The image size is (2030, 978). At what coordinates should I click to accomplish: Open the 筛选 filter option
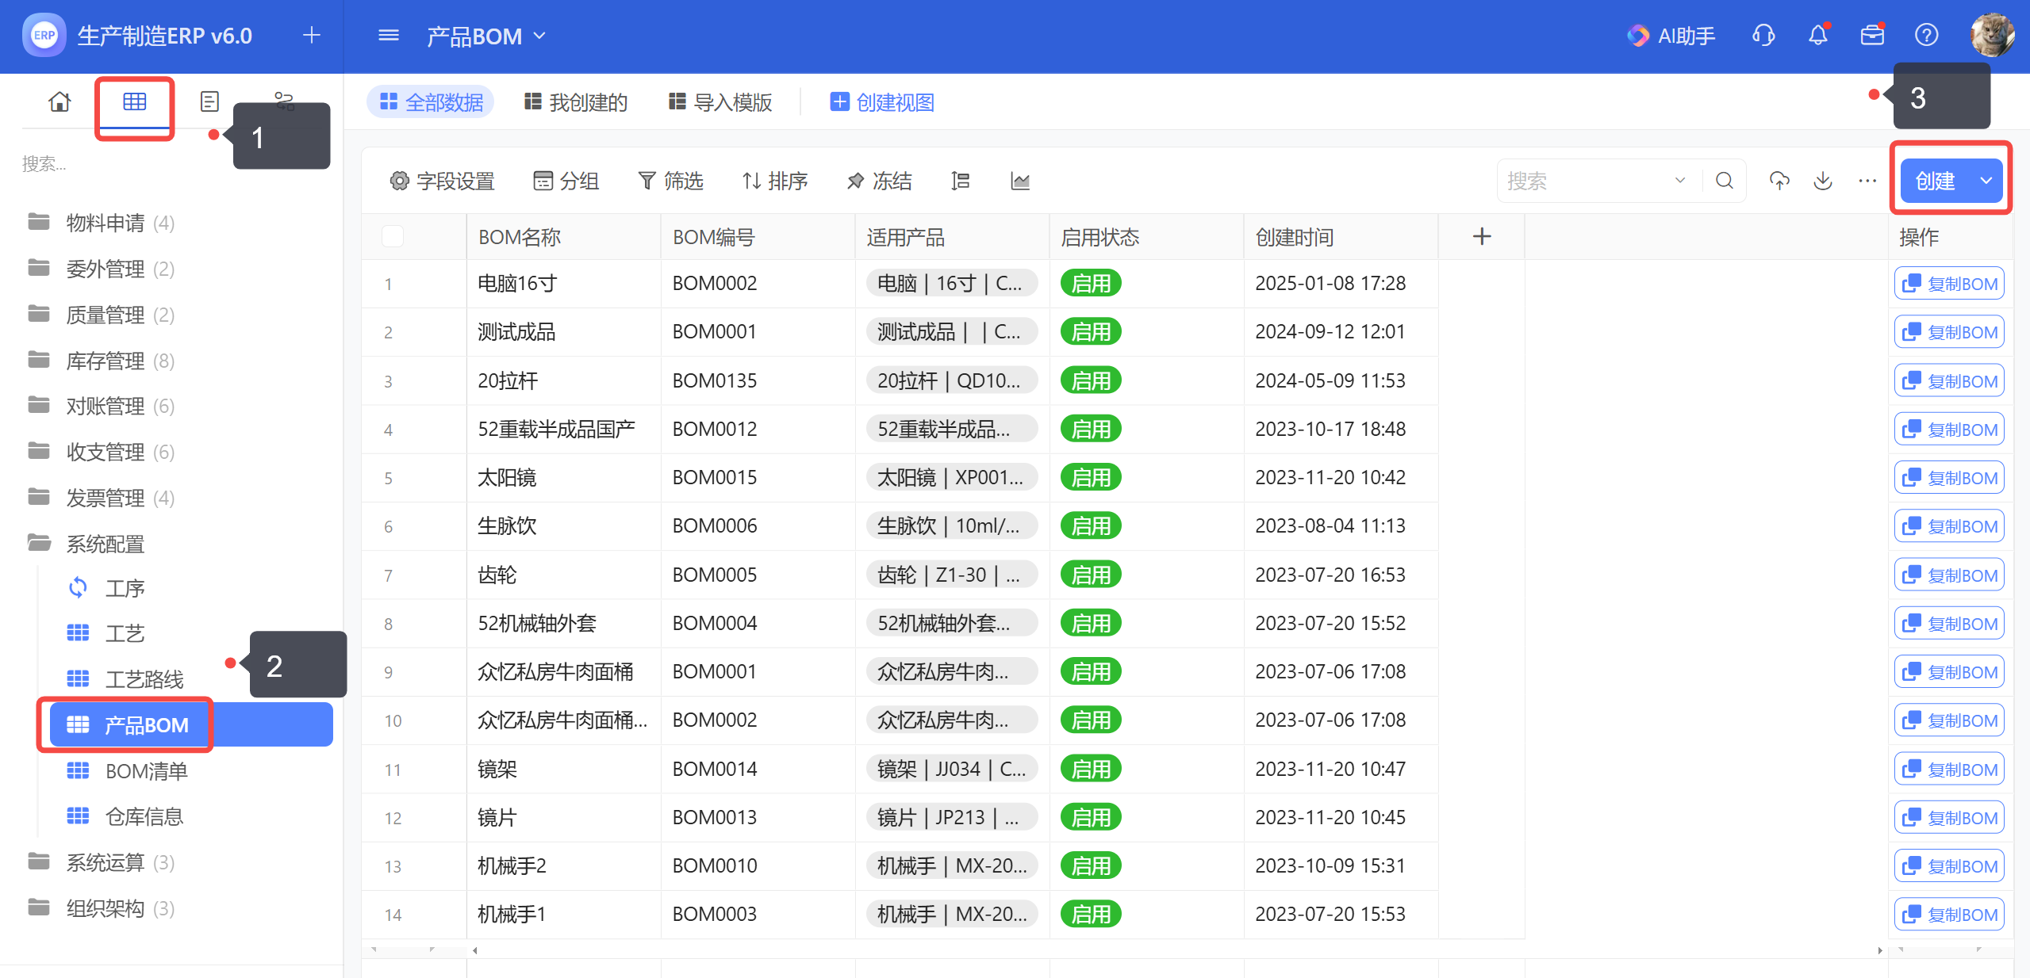pyautogui.click(x=671, y=181)
